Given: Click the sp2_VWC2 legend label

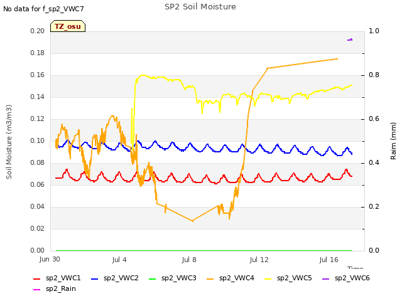Looking at the screenshot, I should click(x=121, y=278).
